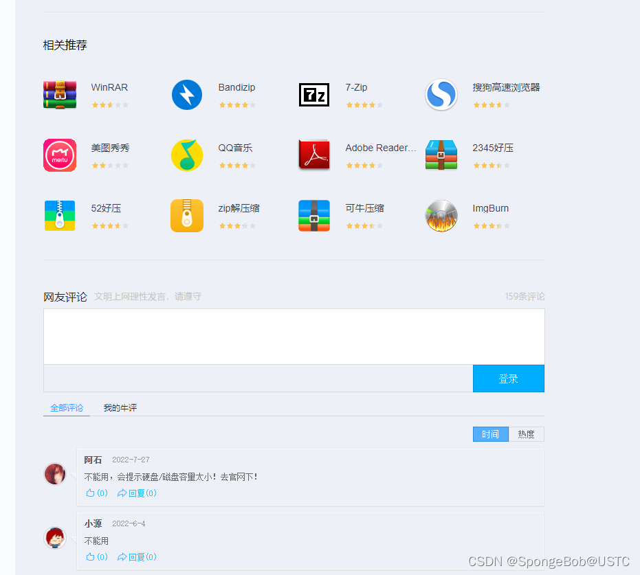Click the Adobe Reader star rating
640x575 pixels.
[364, 165]
